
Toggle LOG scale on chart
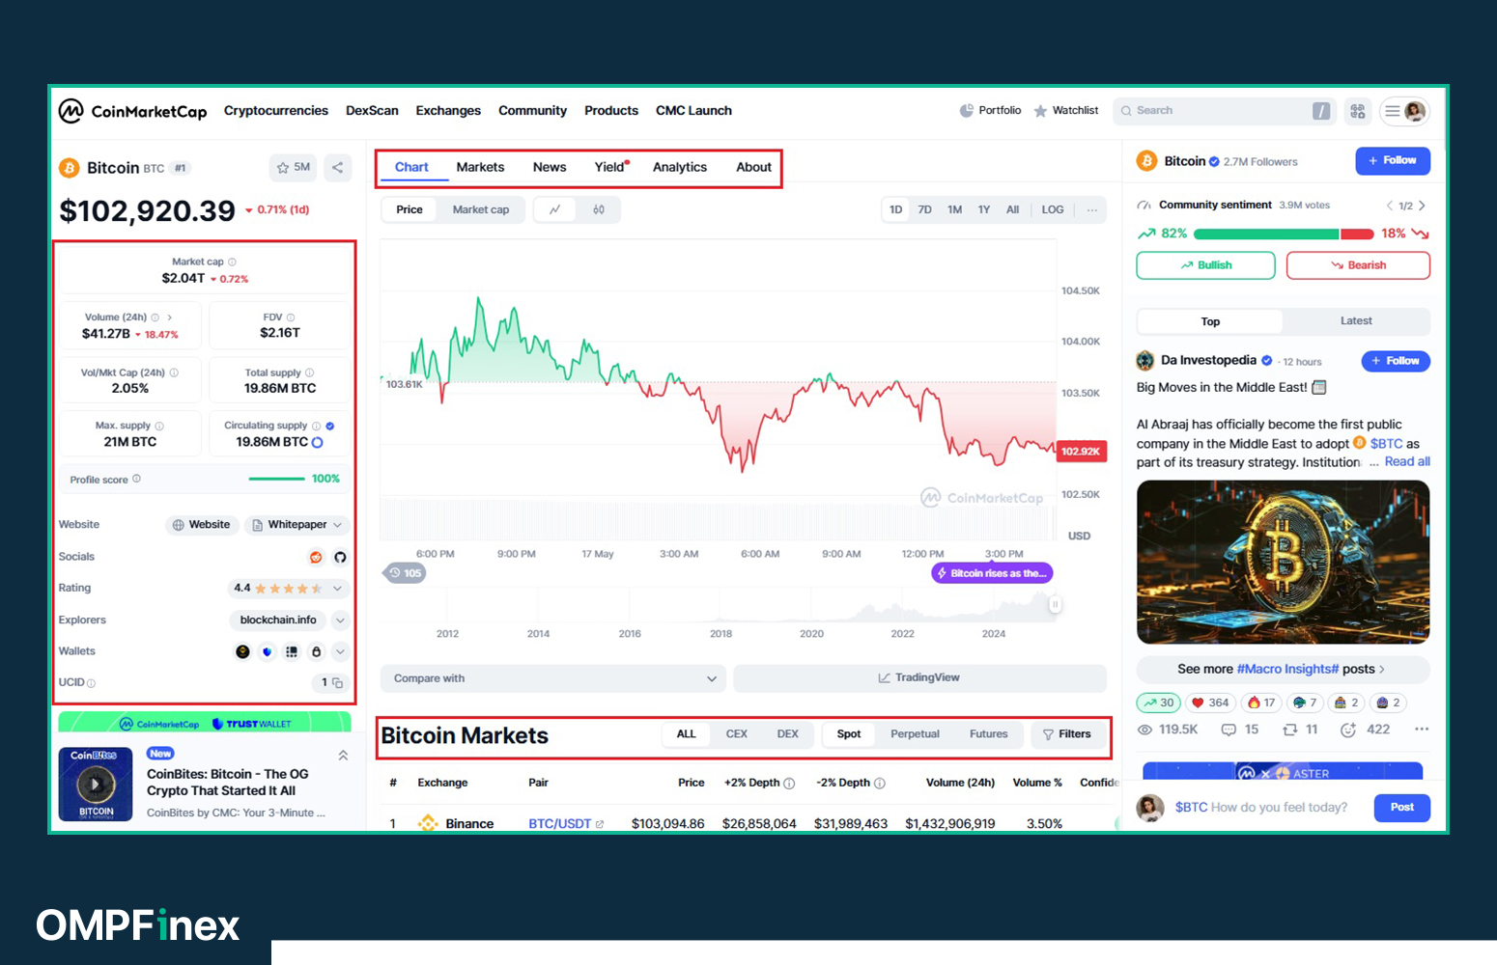(1053, 209)
